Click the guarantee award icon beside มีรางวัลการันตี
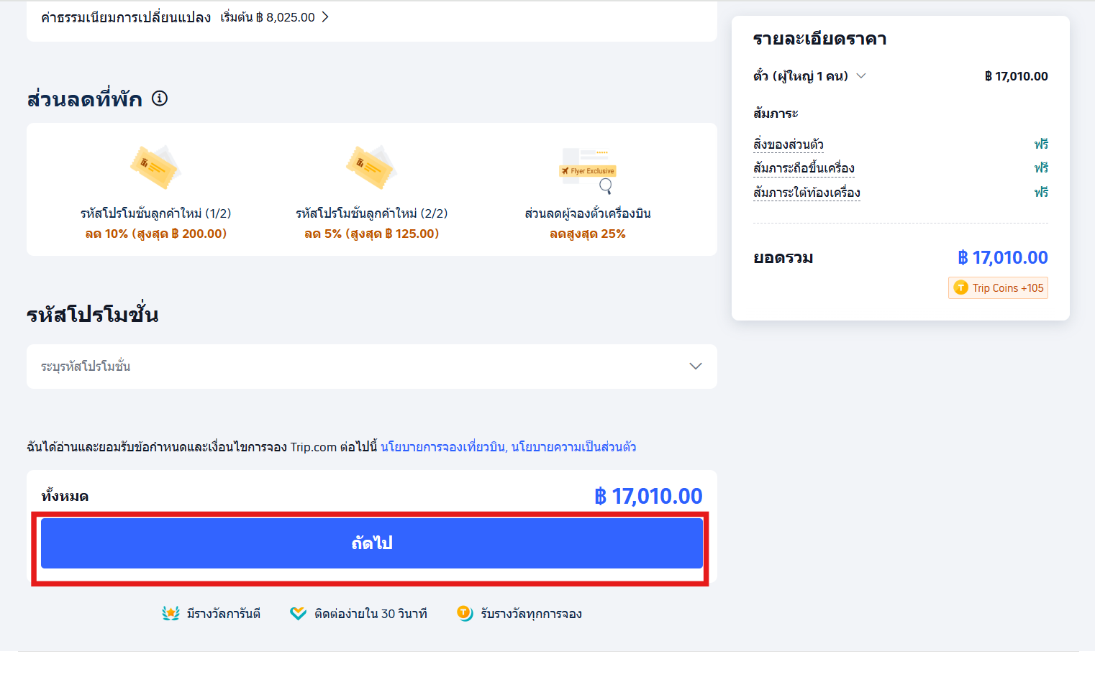Viewport: 1095px width, 677px height. (170, 613)
